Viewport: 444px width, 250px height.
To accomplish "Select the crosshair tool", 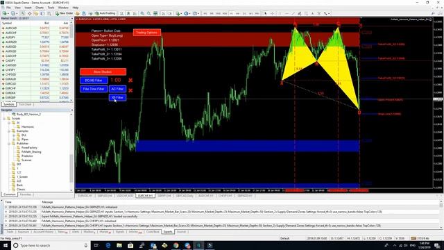I will [272, 13].
